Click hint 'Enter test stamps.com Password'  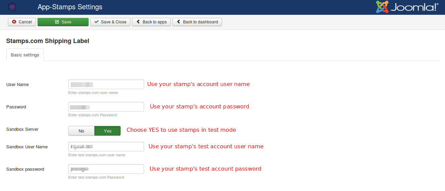click(x=96, y=178)
